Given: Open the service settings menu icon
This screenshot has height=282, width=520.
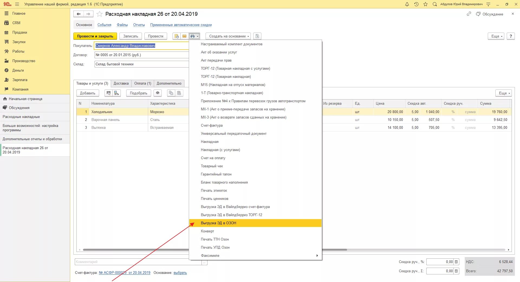Looking at the screenshot, I should (488, 4).
